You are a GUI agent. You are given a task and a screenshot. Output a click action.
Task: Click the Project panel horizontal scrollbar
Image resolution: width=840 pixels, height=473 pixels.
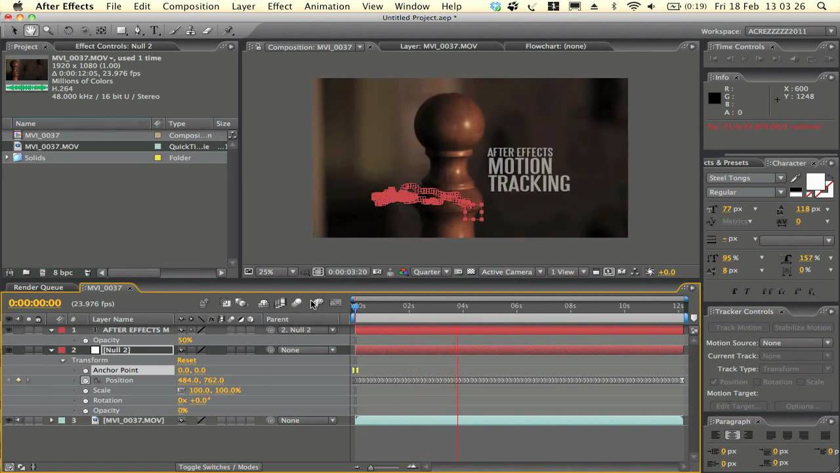135,273
